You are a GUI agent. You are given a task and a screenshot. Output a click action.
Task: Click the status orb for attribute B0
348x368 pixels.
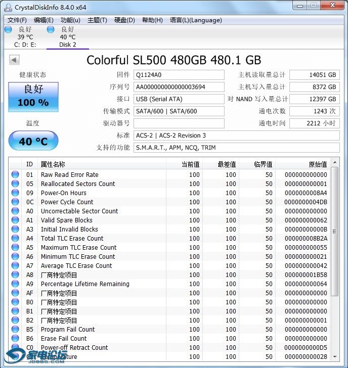click(15, 302)
